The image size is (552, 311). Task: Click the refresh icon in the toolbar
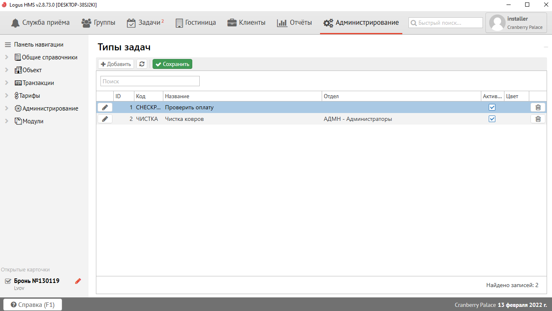142,64
